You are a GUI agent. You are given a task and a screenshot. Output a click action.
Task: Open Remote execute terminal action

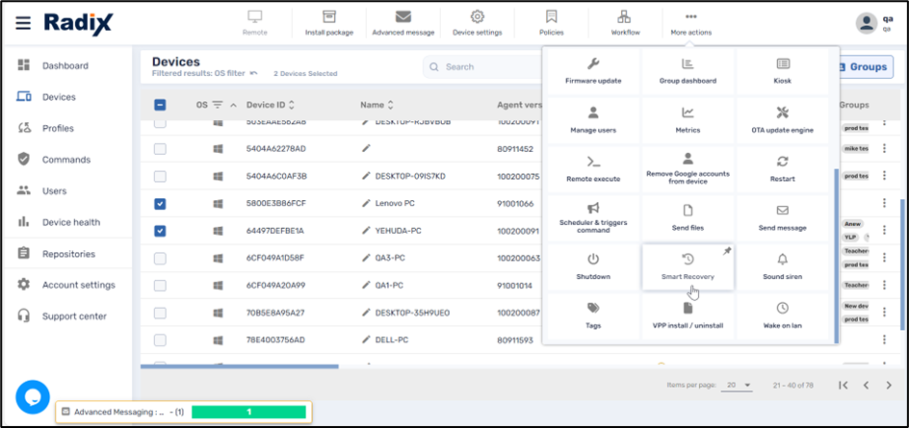593,162
